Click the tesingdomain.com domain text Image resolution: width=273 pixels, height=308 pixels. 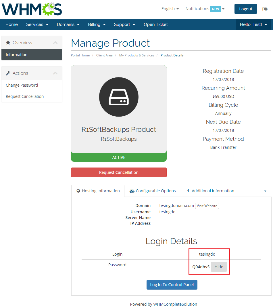[x=176, y=206]
